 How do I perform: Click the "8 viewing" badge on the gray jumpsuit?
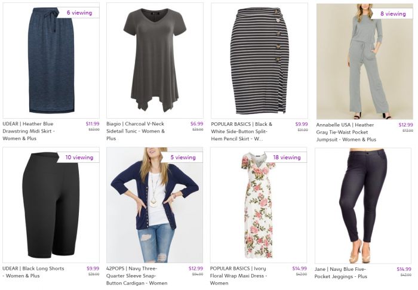(393, 14)
